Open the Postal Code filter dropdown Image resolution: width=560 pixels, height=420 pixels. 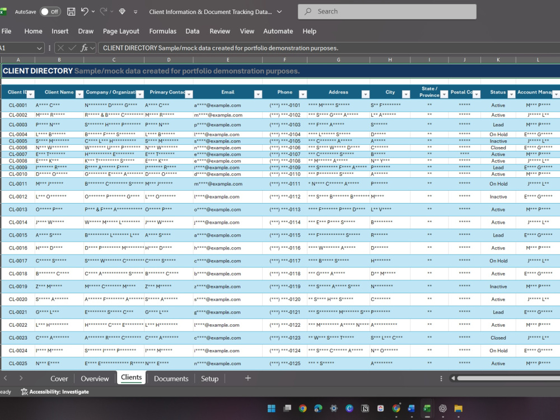(477, 94)
